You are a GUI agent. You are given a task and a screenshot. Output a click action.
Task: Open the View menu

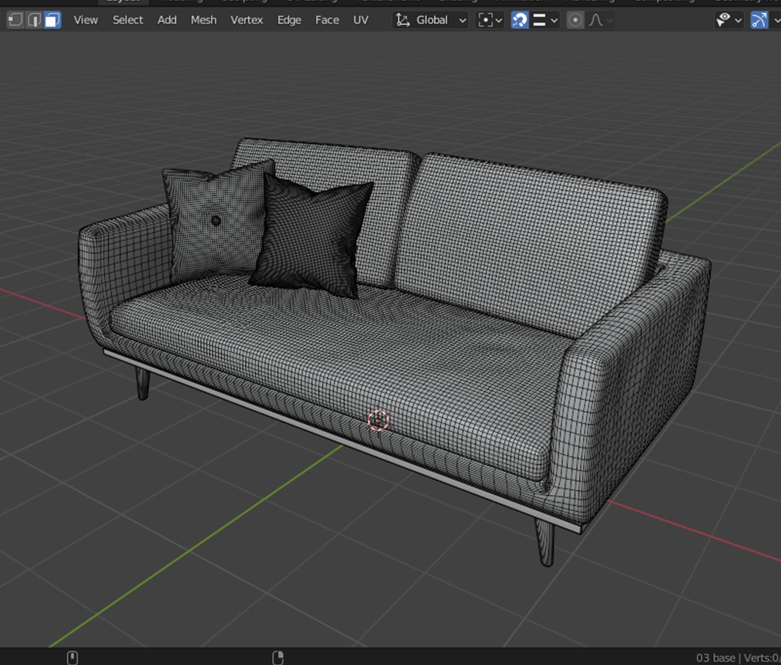pyautogui.click(x=86, y=20)
